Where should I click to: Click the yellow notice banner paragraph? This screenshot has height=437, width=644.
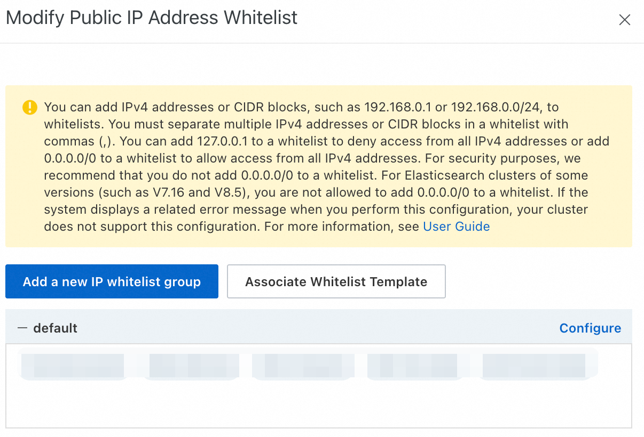point(320,167)
